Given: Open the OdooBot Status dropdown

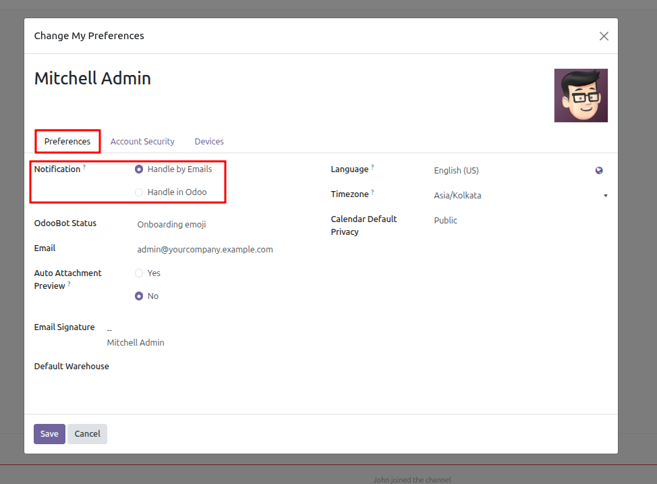Looking at the screenshot, I should pyautogui.click(x=226, y=224).
